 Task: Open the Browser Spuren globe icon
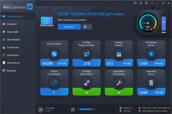coord(54,54)
